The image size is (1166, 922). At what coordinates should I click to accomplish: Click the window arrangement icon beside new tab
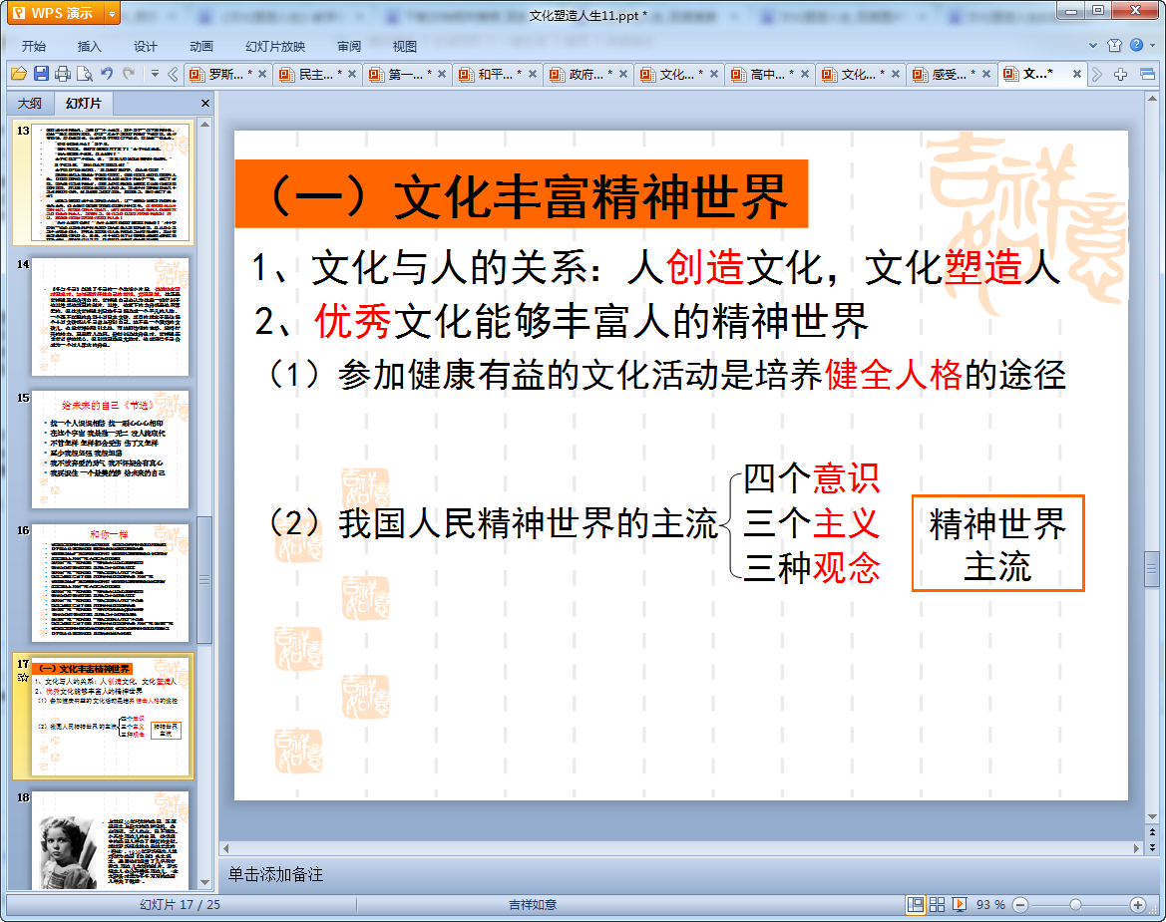[1147, 74]
